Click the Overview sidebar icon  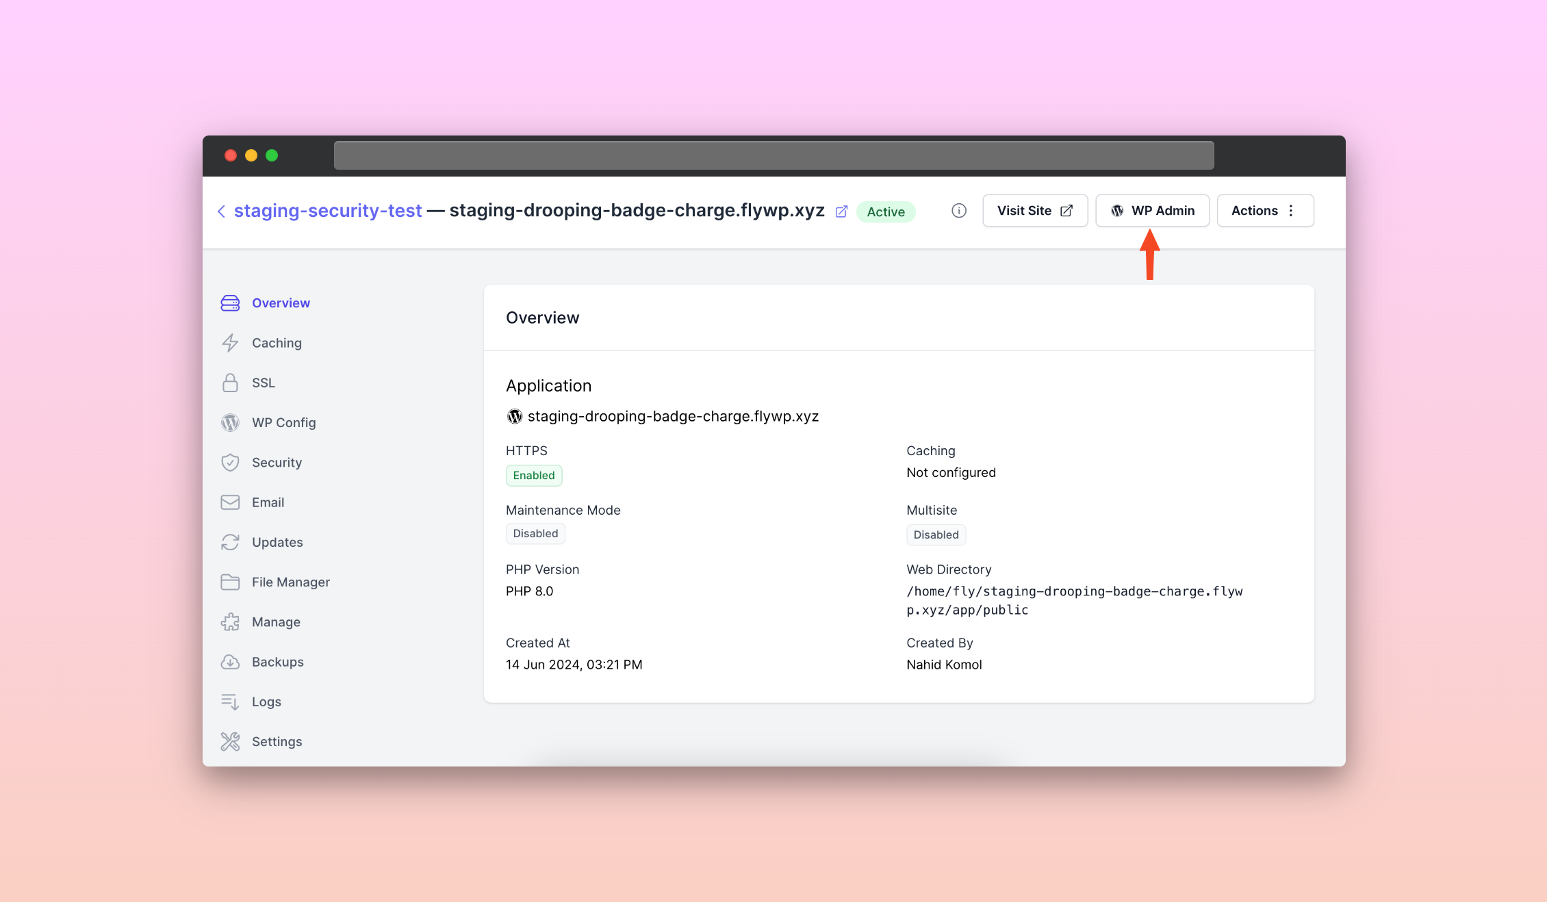coord(229,302)
